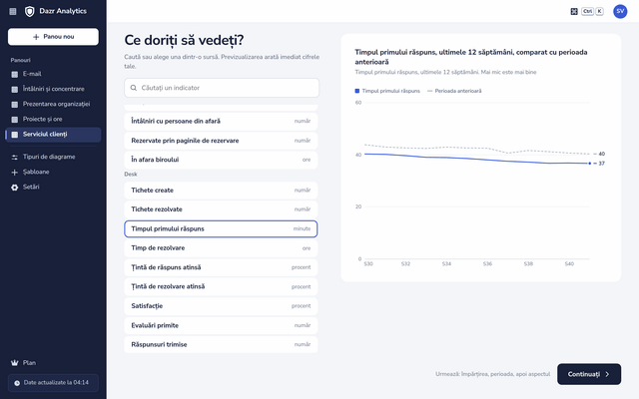The height and width of the screenshot is (399, 639).
Task: Select Rezervate prin paginile de rezervare
Action: 221,141
